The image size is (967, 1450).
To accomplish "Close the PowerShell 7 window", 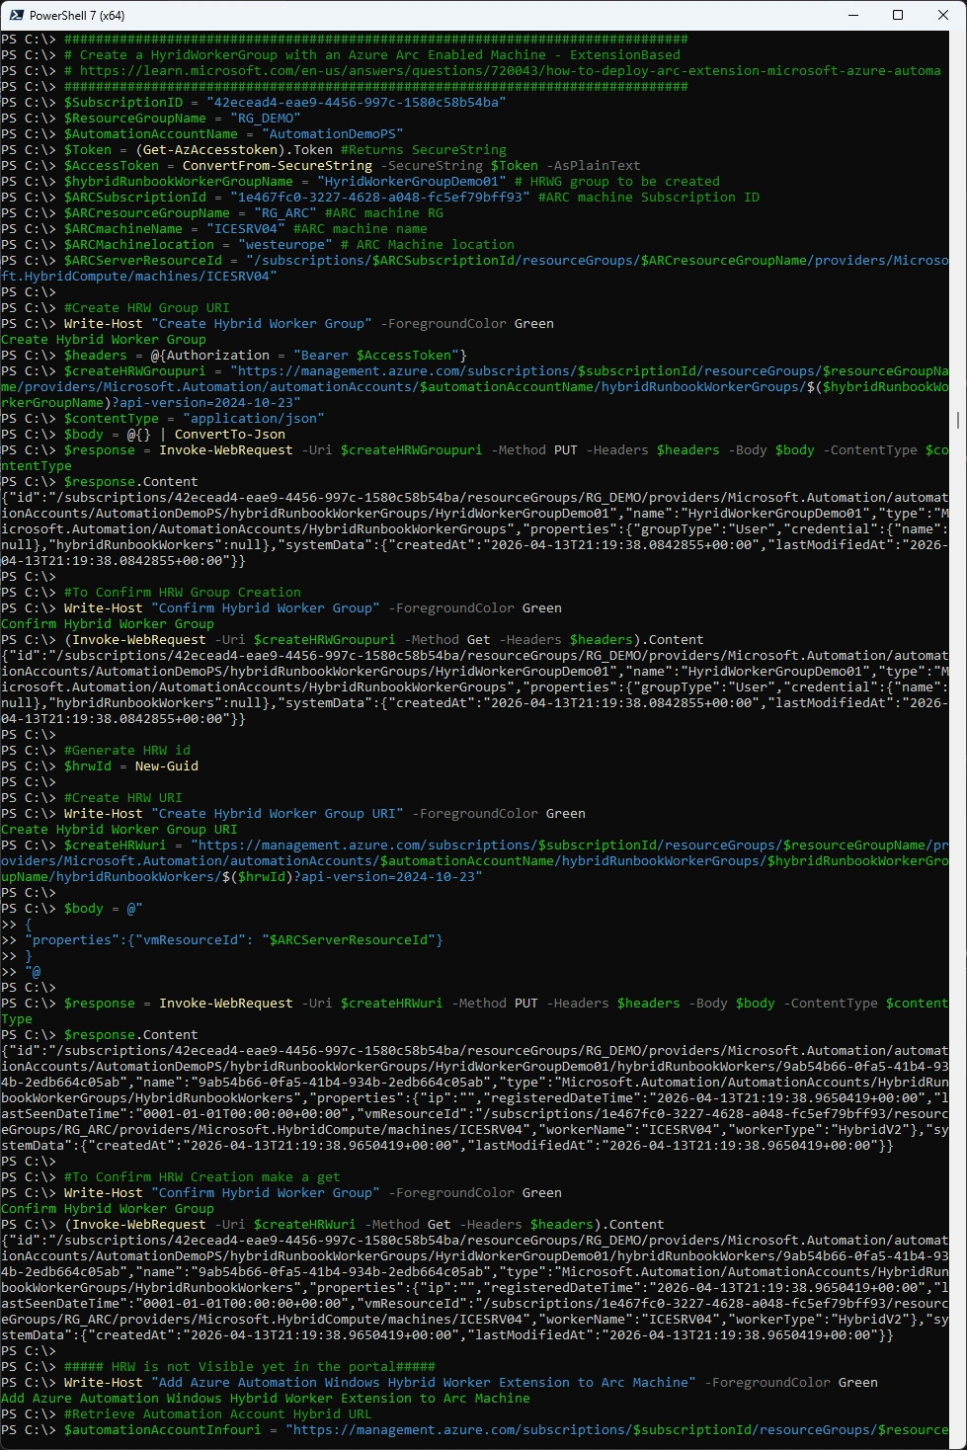I will coord(943,15).
